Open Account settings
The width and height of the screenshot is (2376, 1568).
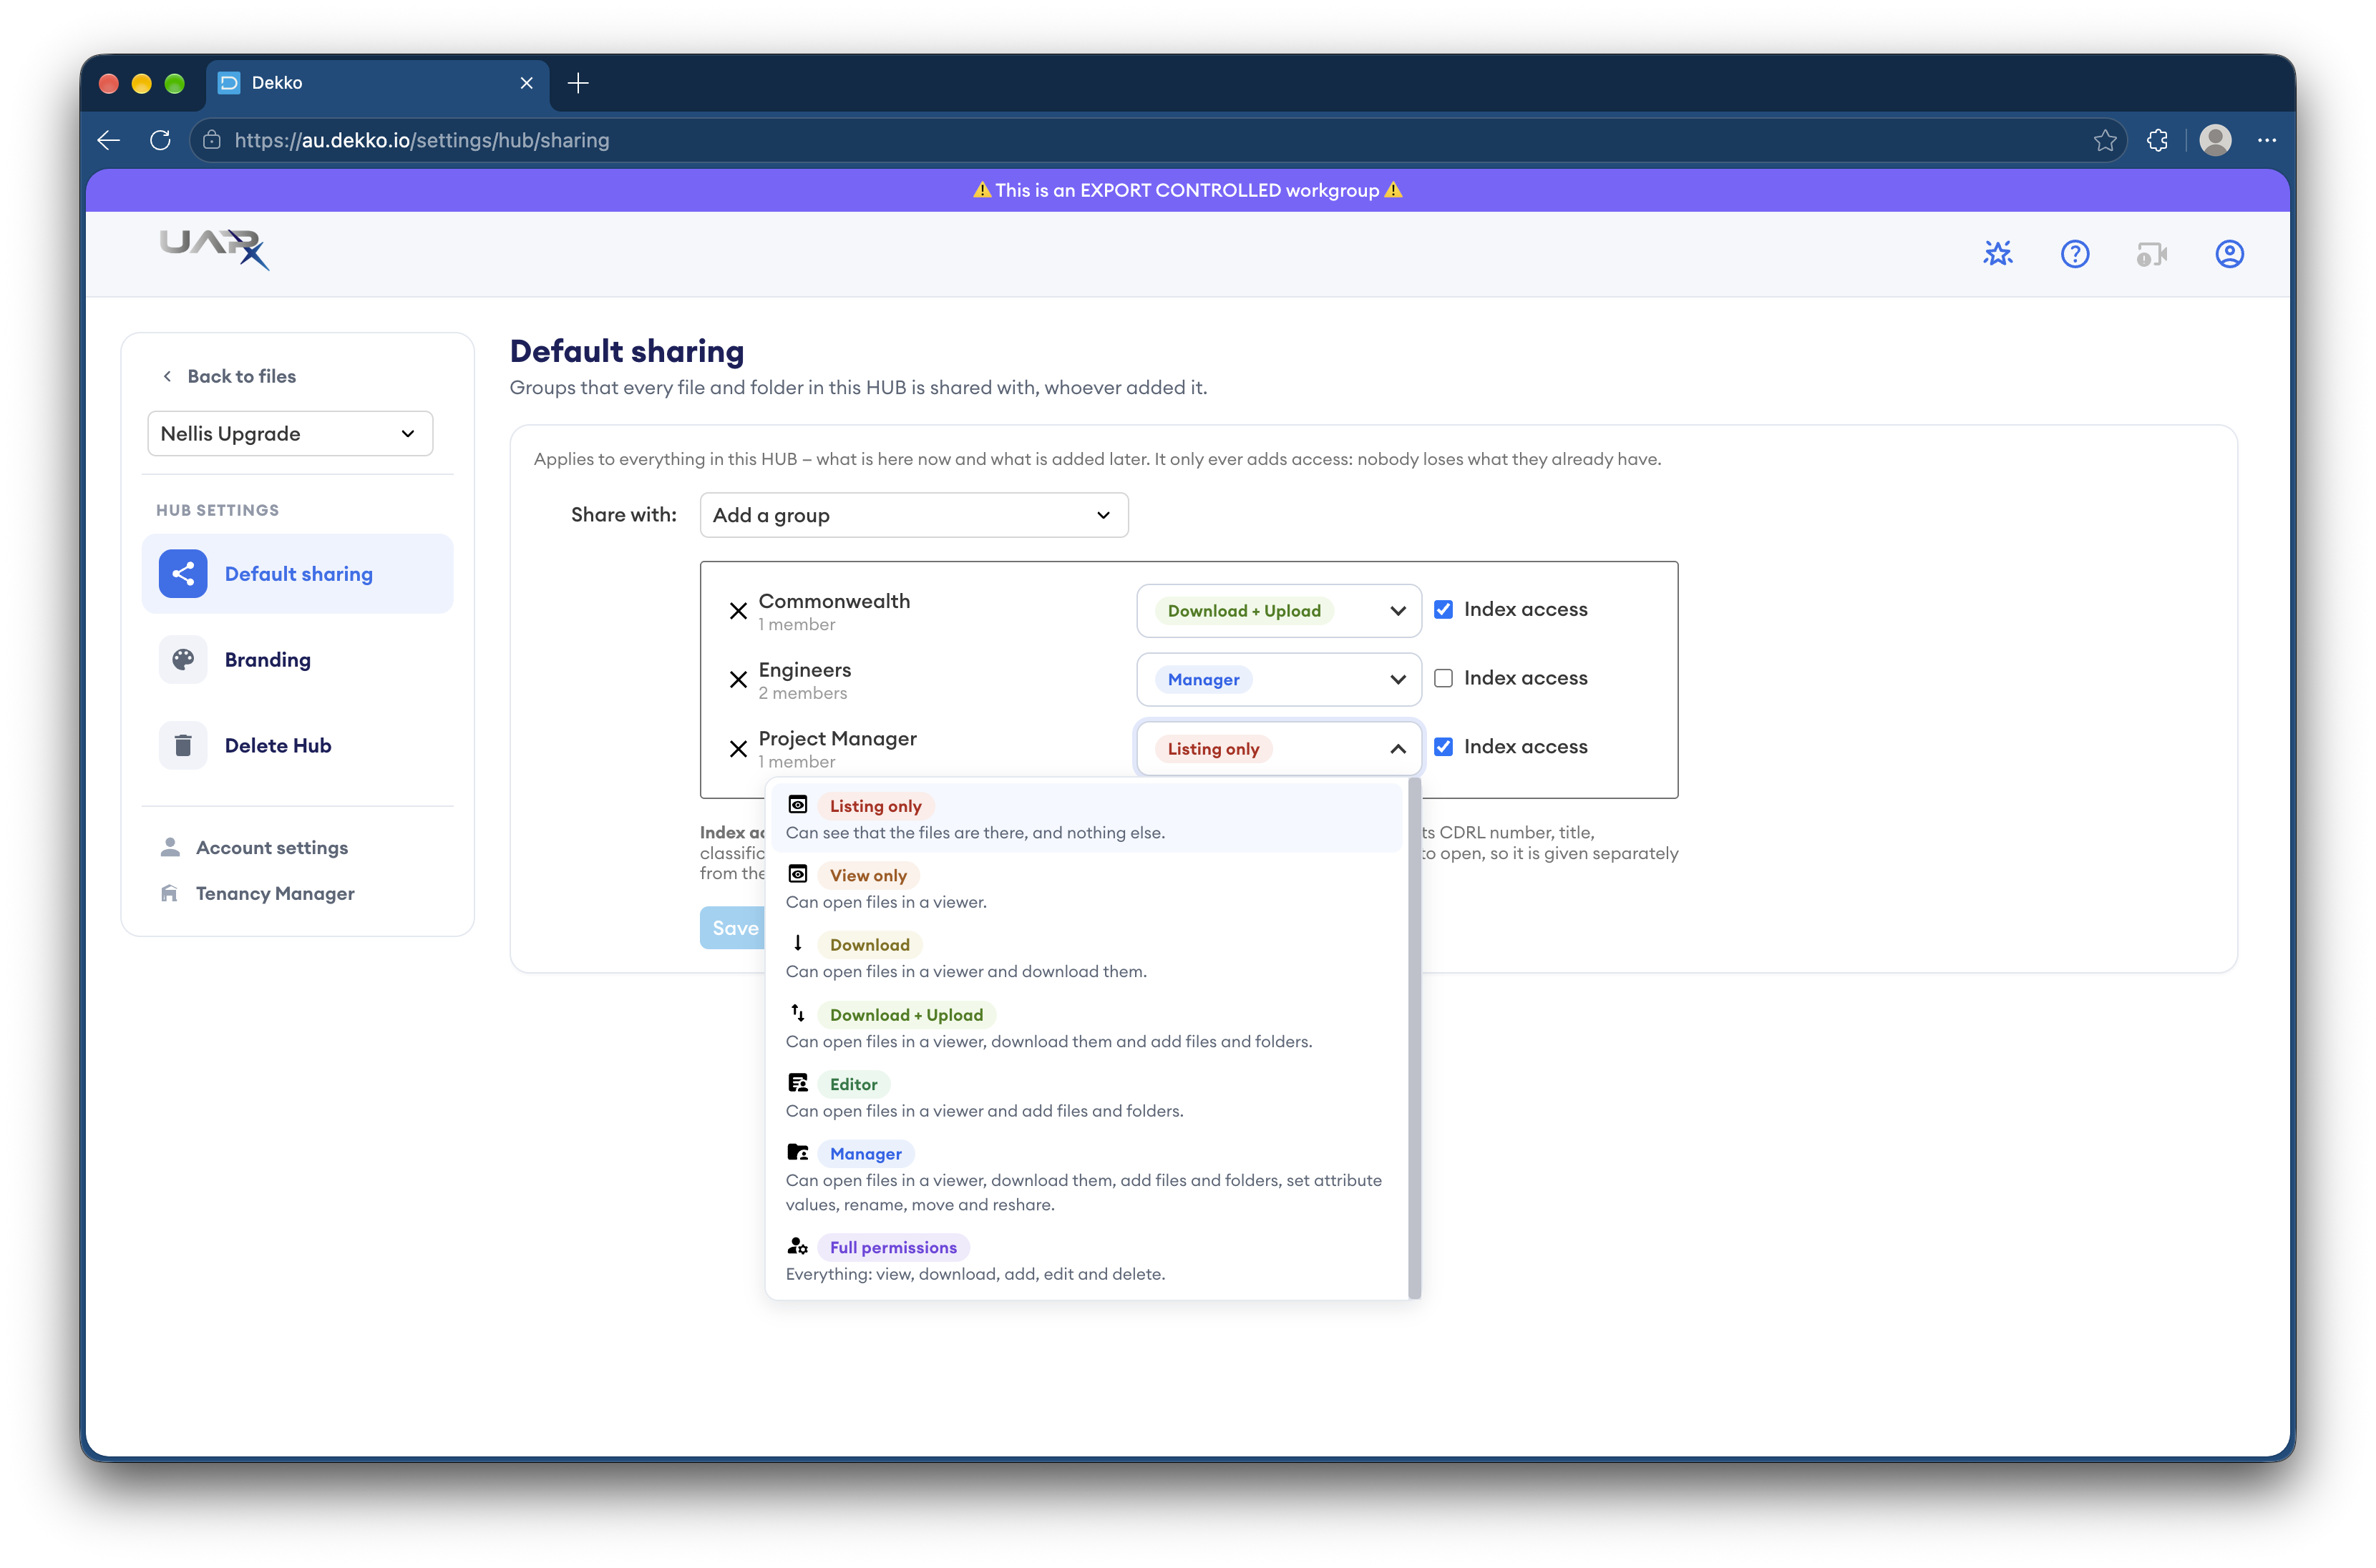254,848
